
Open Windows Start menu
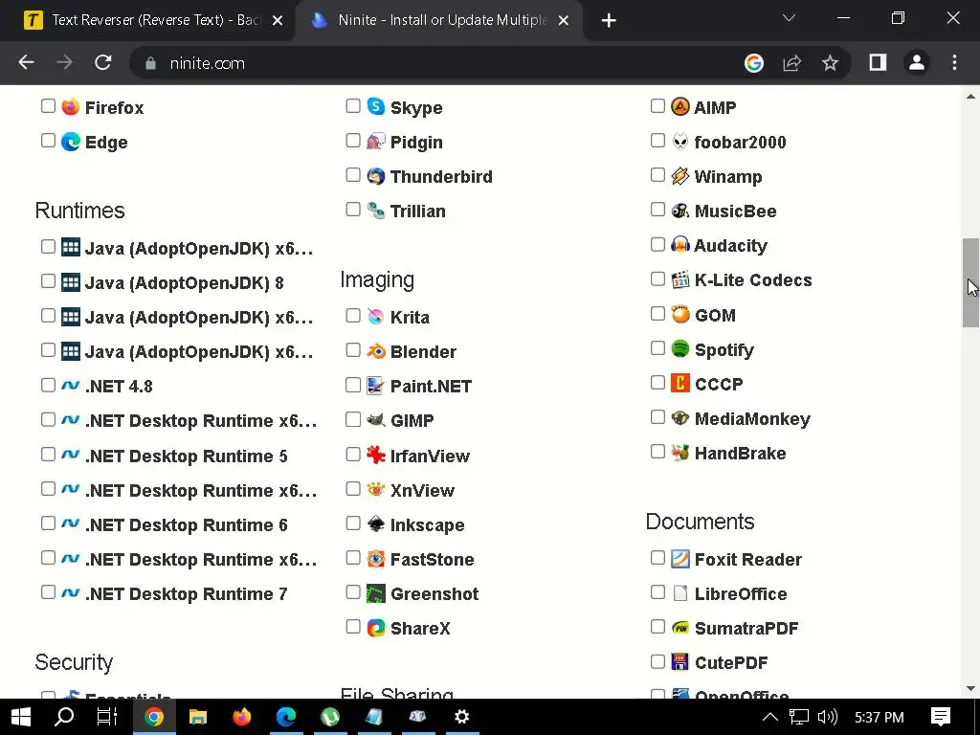tap(21, 717)
